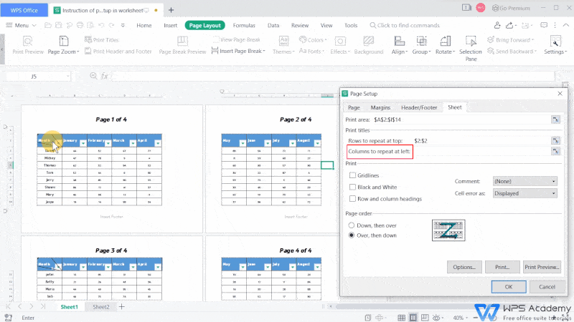This screenshot has height=322, width=574.
Task: Open the Themes gallery
Action: tap(283, 45)
